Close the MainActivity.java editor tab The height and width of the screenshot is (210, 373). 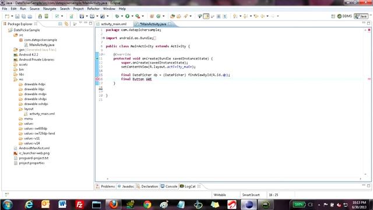pyautogui.click(x=170, y=24)
